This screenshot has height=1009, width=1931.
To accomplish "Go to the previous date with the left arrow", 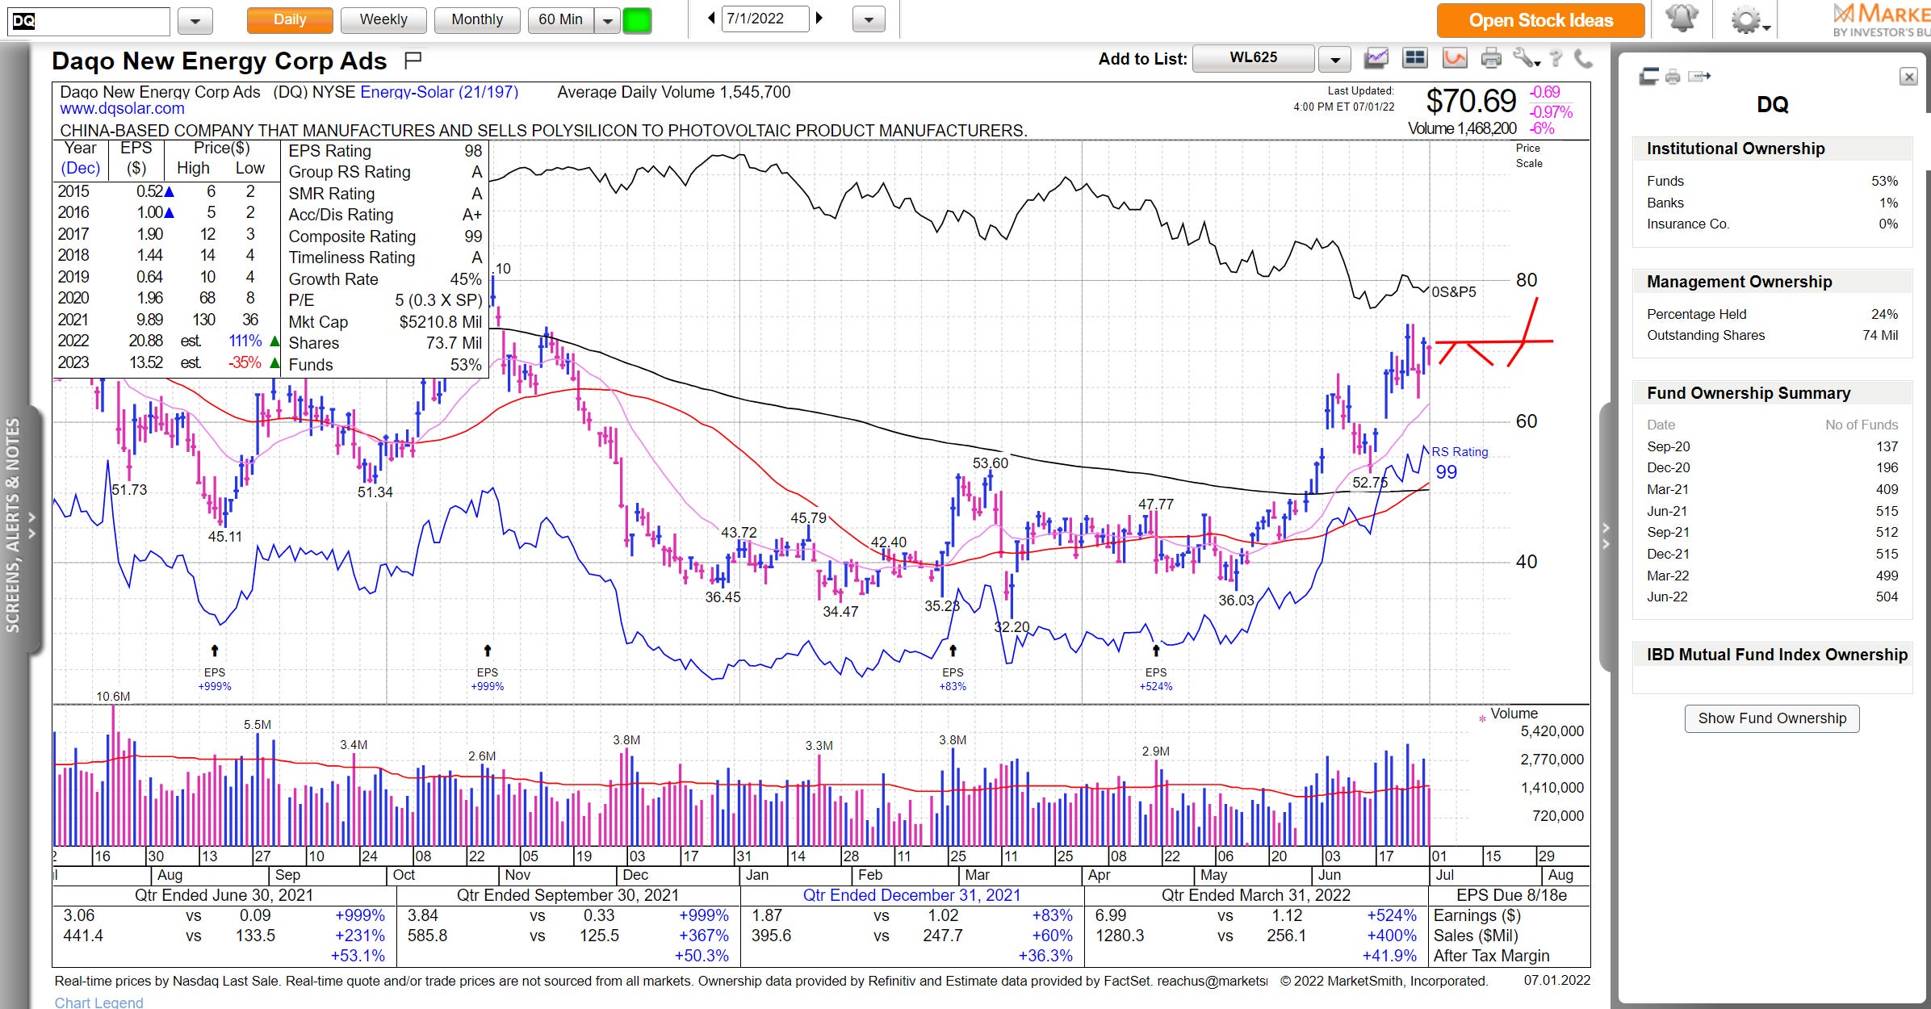I will click(x=711, y=19).
